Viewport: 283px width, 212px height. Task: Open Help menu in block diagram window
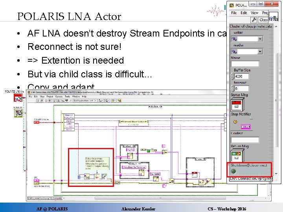pos(84,97)
